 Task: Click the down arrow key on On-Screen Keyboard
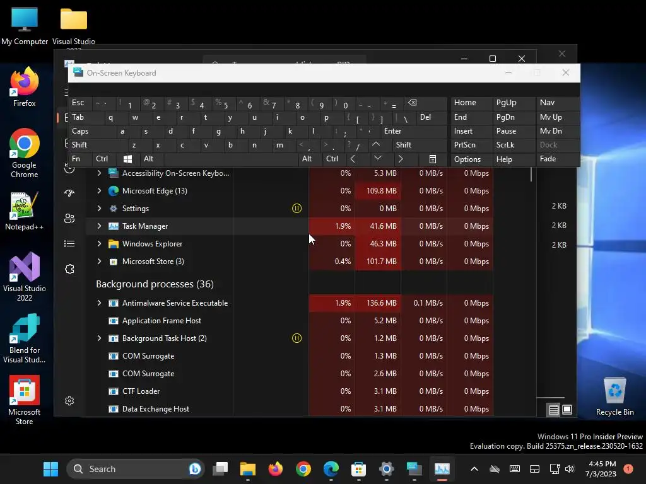coord(377,159)
